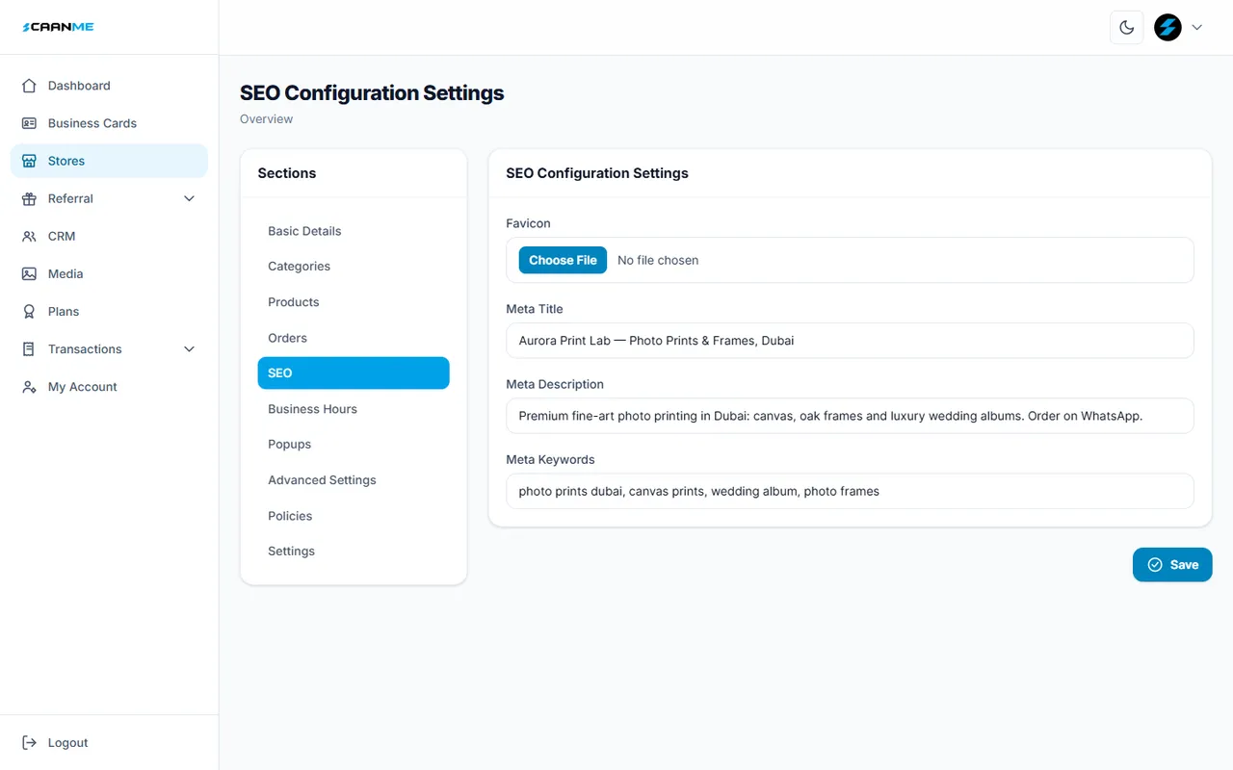Screen dimensions: 1233x770
Task: Select the active SEO section
Action: 354,372
